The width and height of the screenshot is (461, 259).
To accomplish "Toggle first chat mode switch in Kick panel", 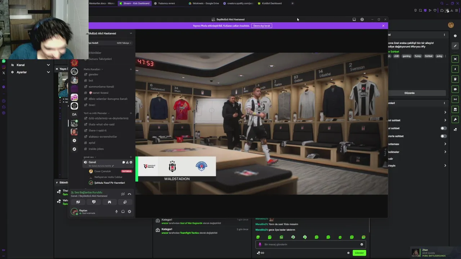I will coord(444,128).
